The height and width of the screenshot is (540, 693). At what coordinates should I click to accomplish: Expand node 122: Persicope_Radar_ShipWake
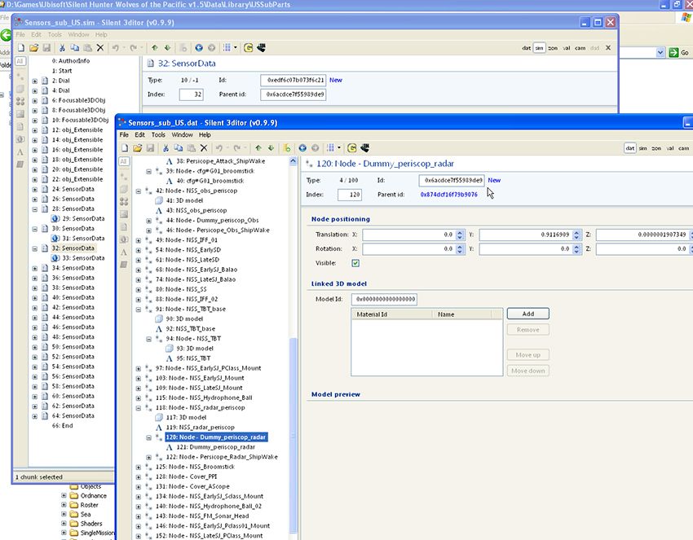[x=149, y=457]
